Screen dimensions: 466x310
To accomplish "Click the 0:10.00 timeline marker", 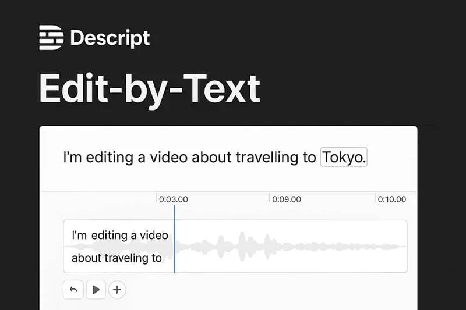I will (391, 199).
